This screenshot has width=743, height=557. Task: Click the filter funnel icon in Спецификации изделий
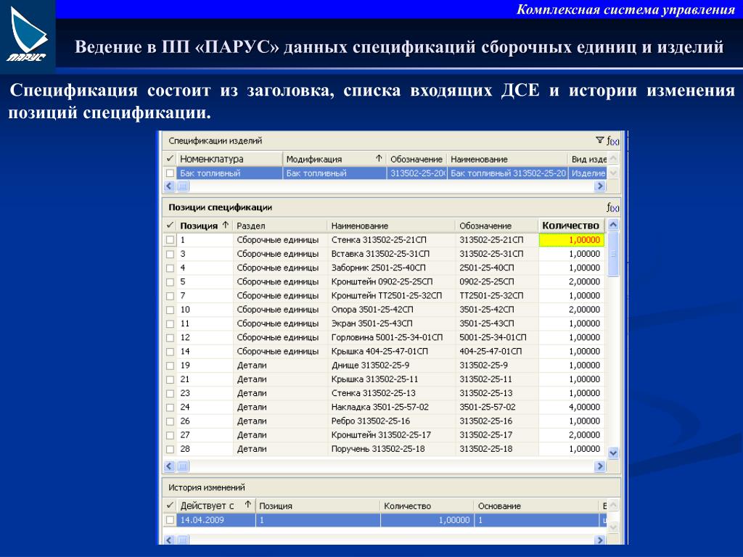click(x=599, y=141)
